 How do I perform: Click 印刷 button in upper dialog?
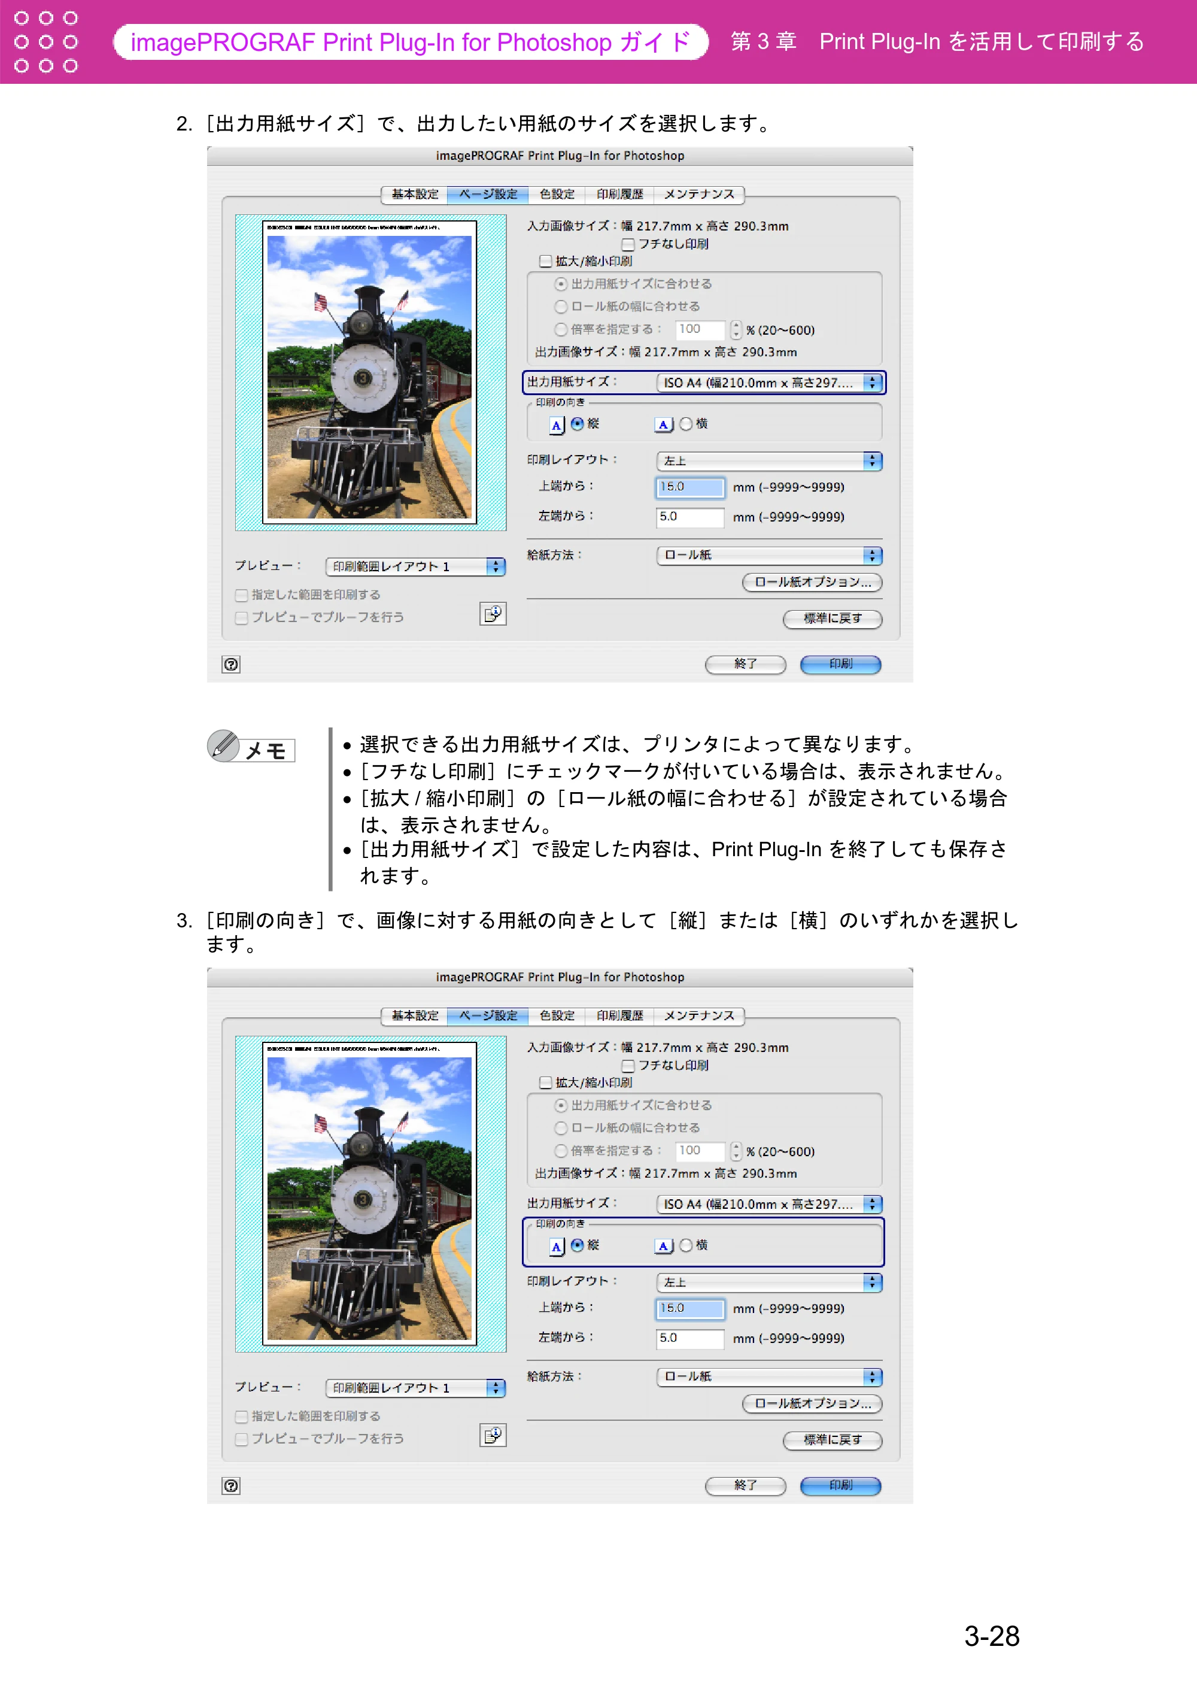coord(840,665)
